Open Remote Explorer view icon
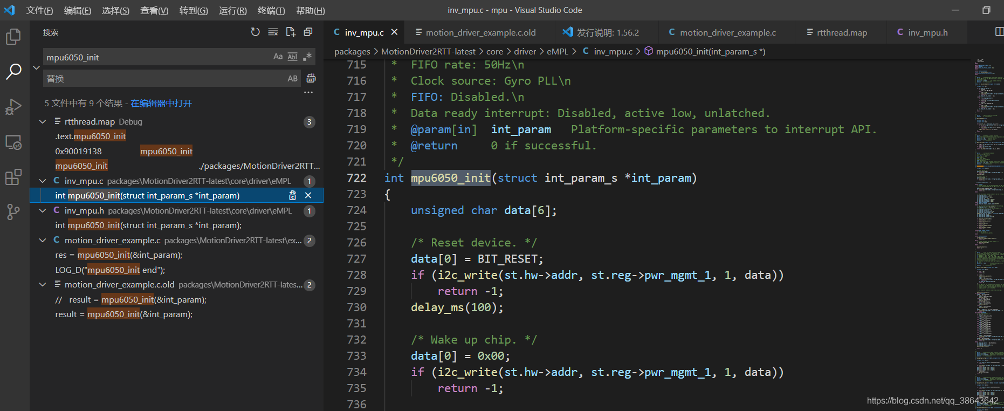This screenshot has width=1004, height=411. point(13,142)
